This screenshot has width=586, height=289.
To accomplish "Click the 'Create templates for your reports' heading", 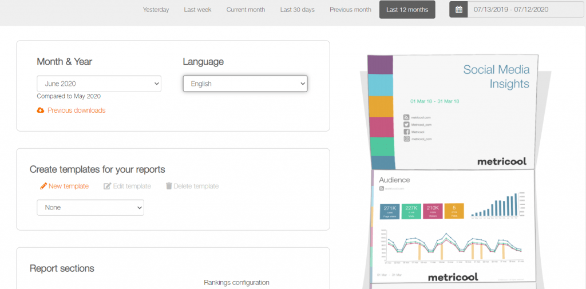I will click(x=97, y=169).
